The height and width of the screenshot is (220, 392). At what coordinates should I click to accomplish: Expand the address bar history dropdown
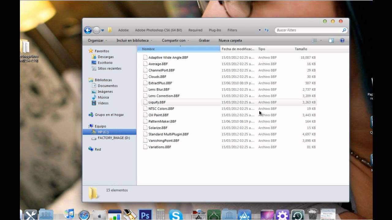tap(260, 30)
